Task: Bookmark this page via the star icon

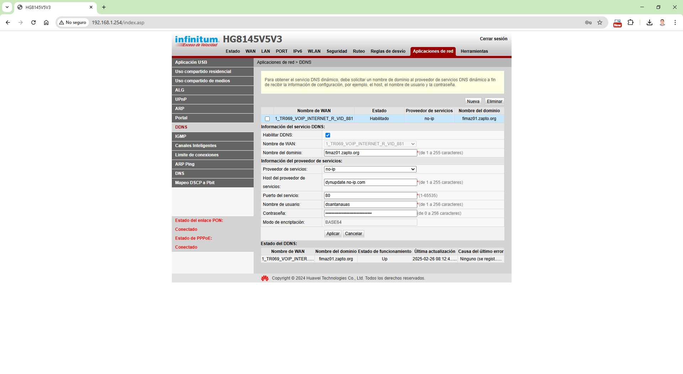Action: [x=600, y=22]
